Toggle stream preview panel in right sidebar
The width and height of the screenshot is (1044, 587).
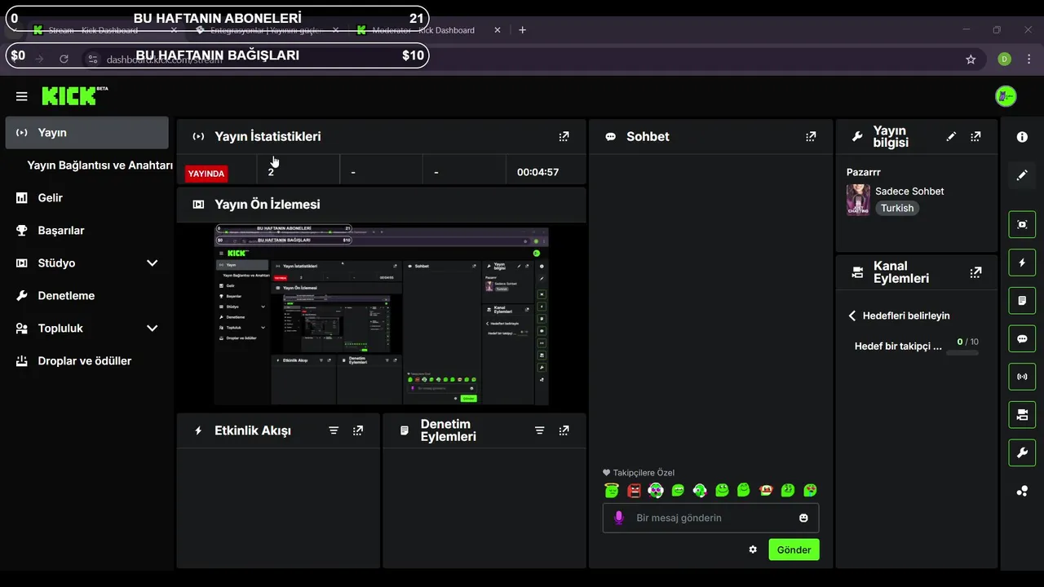coord(1022,224)
